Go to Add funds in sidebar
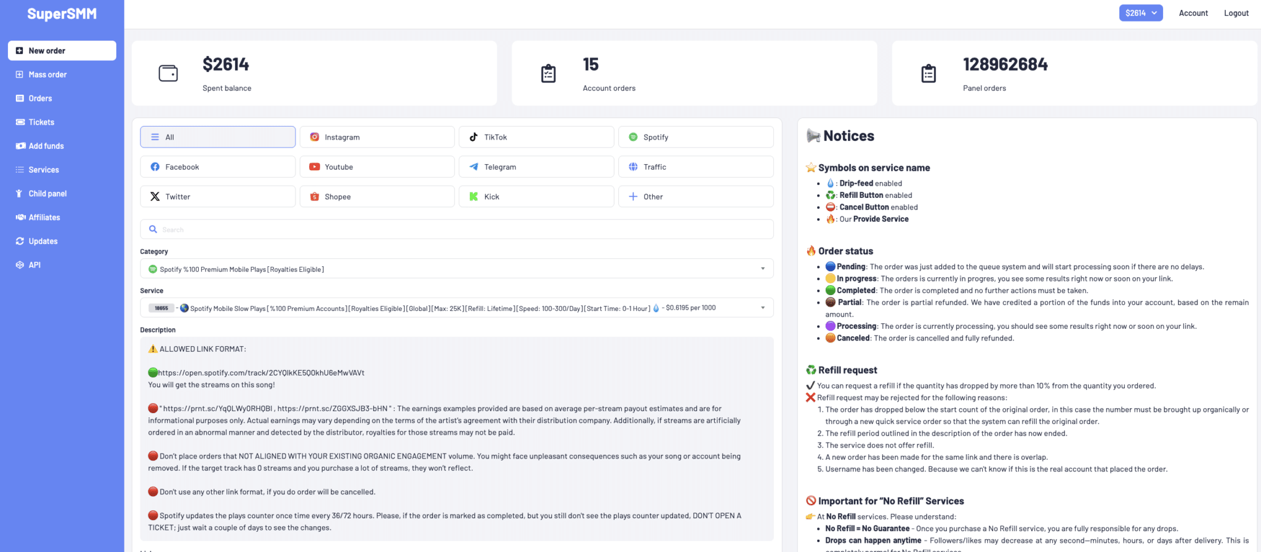1261x552 pixels. click(x=46, y=146)
